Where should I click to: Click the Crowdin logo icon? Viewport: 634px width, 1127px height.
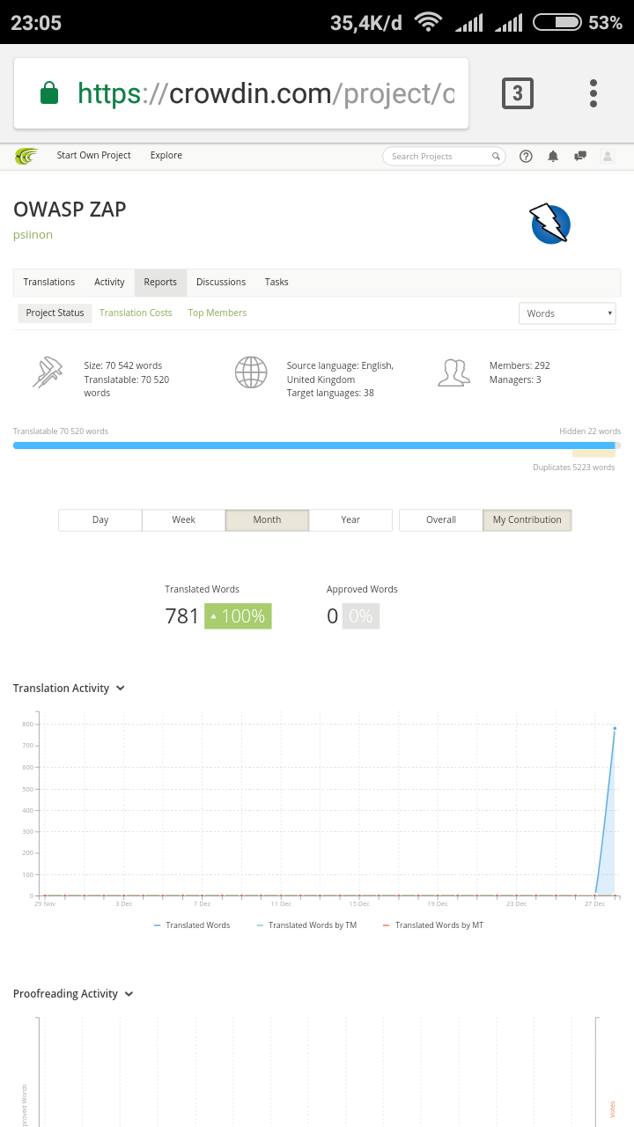pyautogui.click(x=26, y=156)
